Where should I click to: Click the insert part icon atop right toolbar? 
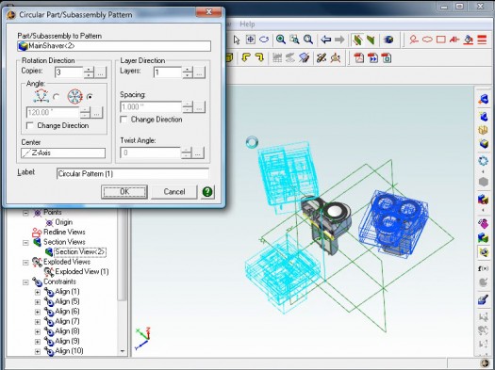(x=484, y=99)
